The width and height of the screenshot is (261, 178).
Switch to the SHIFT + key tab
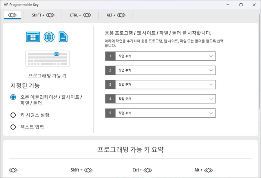tap(43, 15)
